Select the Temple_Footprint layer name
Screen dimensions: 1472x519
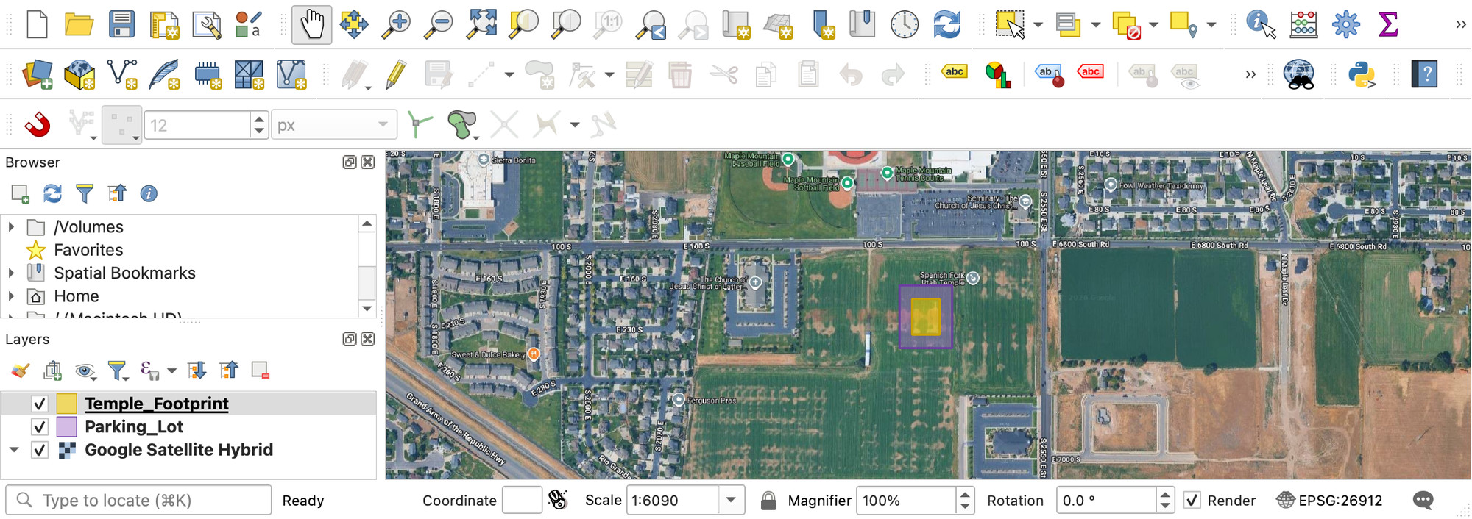pyautogui.click(x=157, y=404)
